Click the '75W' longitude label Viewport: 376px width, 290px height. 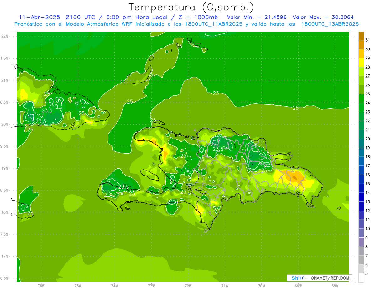point(78,286)
